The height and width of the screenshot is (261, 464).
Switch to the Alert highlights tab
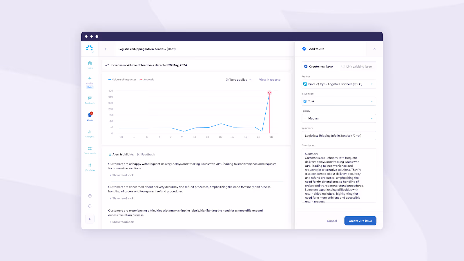tap(121, 155)
